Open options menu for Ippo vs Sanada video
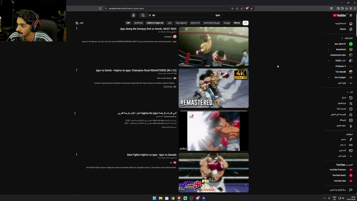357x201 pixels. [x=76, y=154]
